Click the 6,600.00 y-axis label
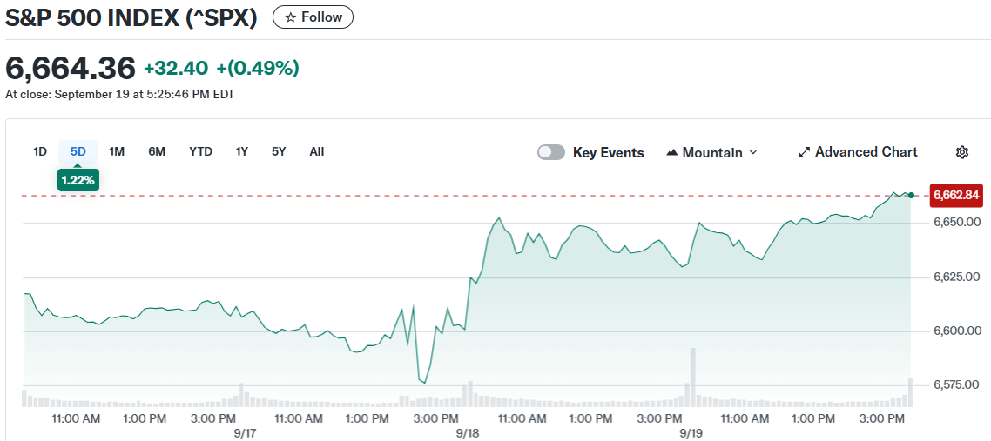991x441 pixels. [x=957, y=331]
